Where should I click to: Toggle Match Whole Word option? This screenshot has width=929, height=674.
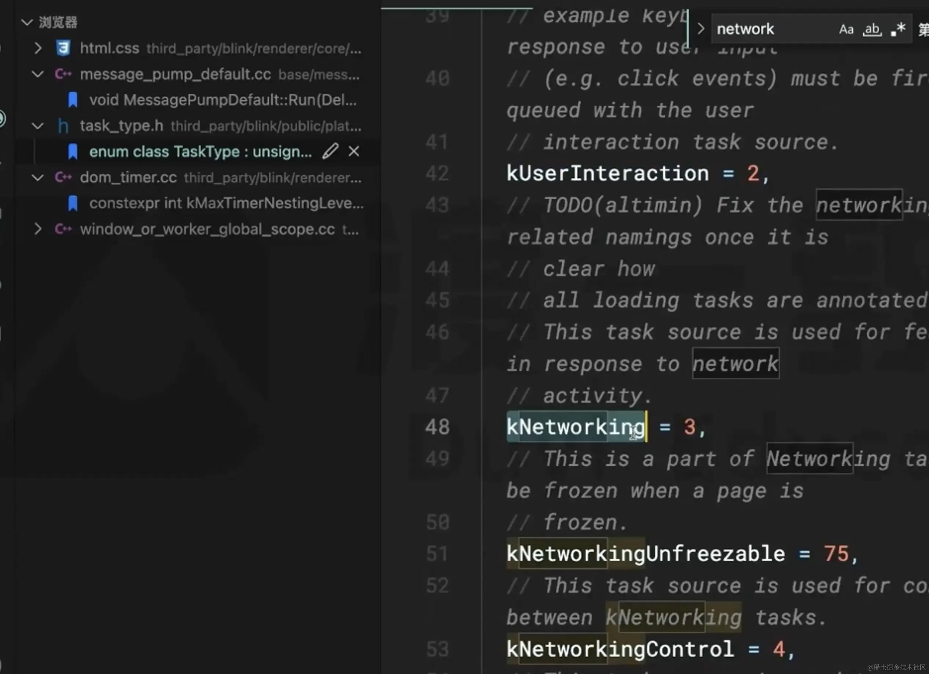pos(872,29)
